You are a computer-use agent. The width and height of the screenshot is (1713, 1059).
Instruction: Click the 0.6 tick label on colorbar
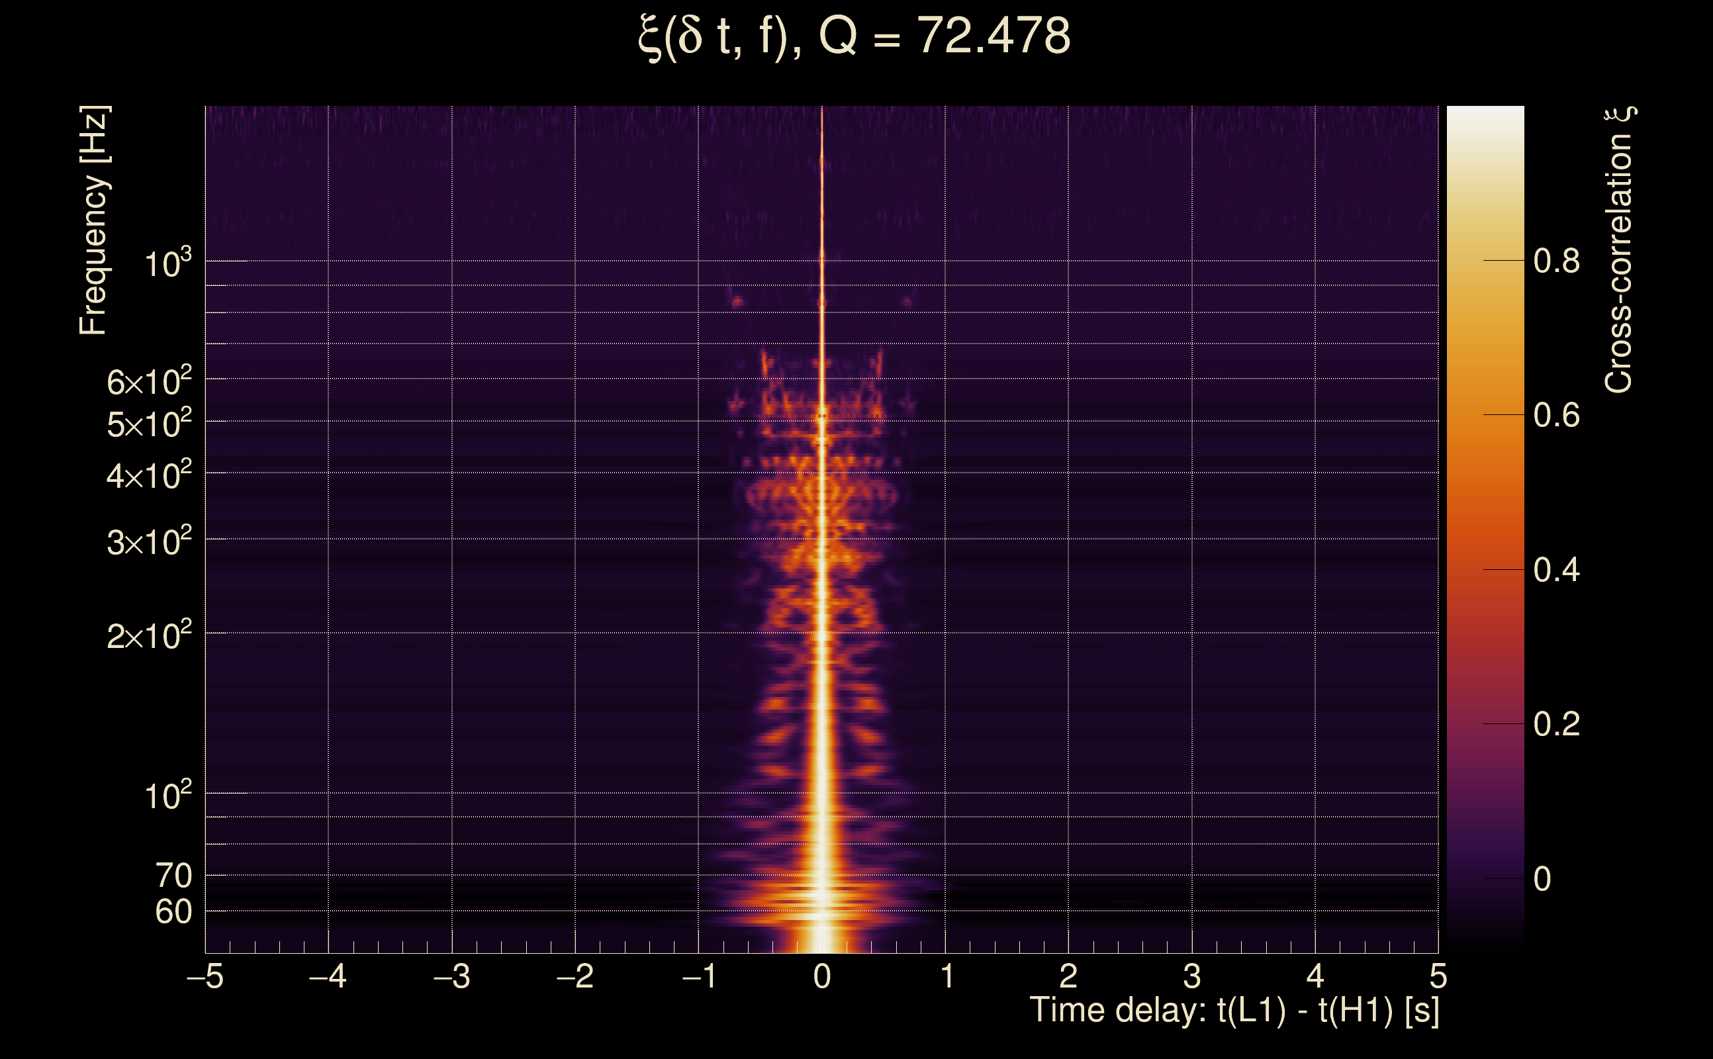[1556, 416]
